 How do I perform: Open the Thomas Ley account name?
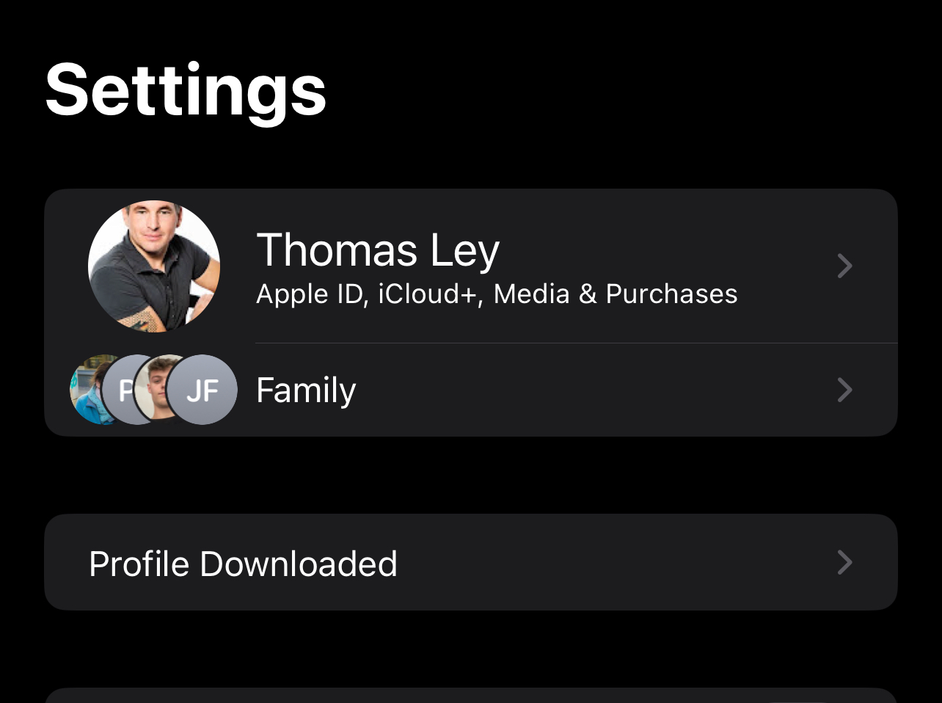click(378, 250)
